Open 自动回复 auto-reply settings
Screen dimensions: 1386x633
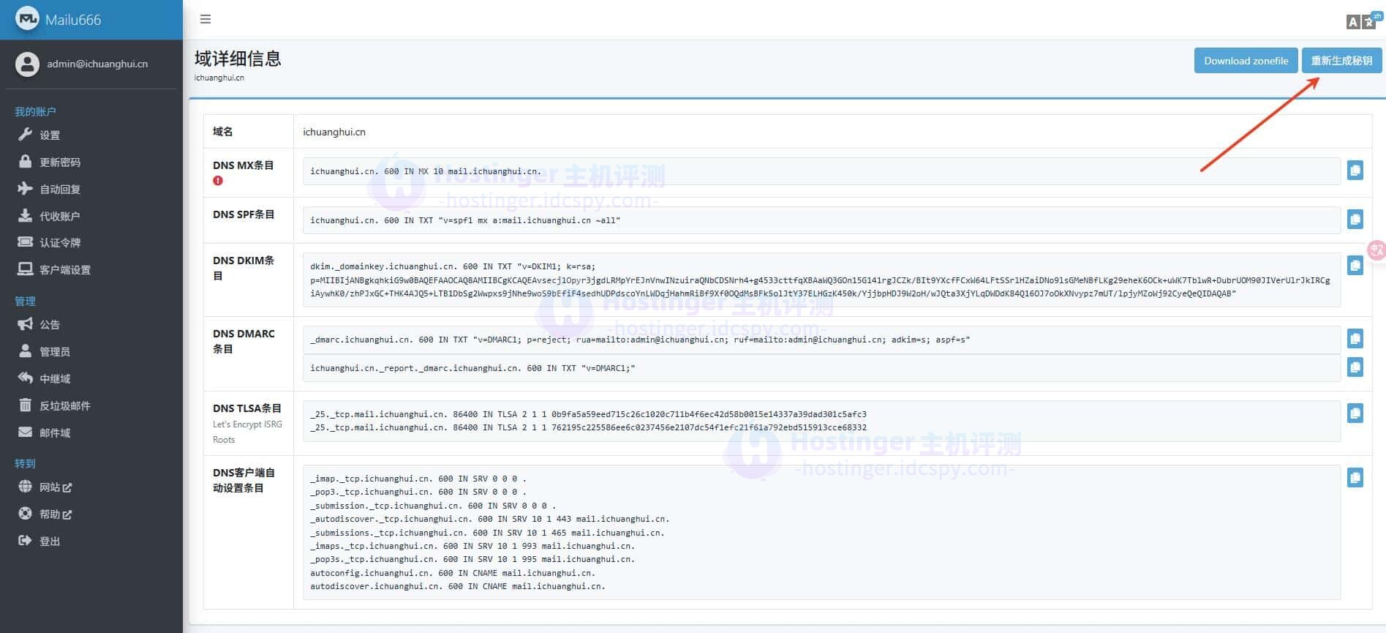pyautogui.click(x=60, y=190)
